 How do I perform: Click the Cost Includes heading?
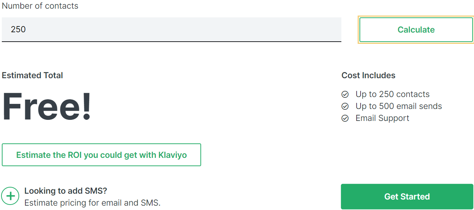coord(368,75)
